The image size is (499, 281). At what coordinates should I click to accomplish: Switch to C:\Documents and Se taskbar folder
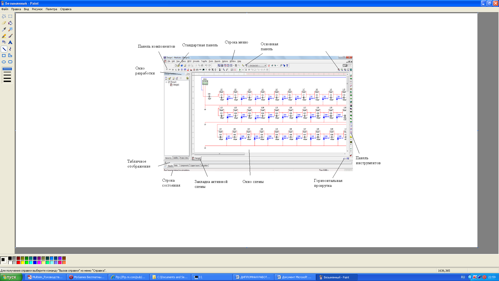[170, 277]
